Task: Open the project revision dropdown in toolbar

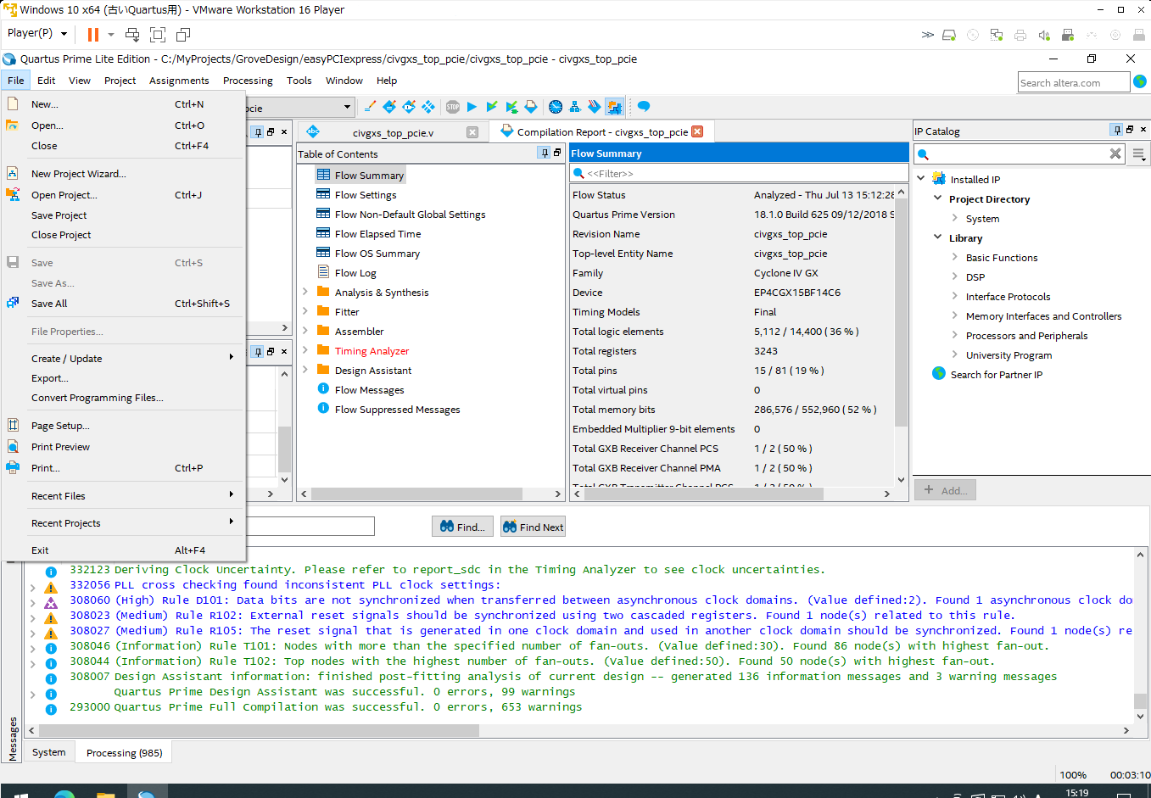Action: pyautogui.click(x=347, y=107)
